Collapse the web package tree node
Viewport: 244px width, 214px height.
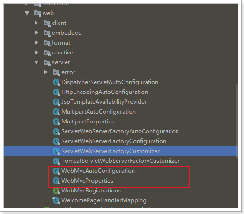coord(27,13)
